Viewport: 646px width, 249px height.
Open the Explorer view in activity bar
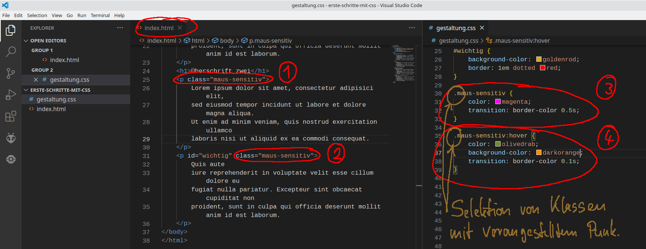point(11,30)
